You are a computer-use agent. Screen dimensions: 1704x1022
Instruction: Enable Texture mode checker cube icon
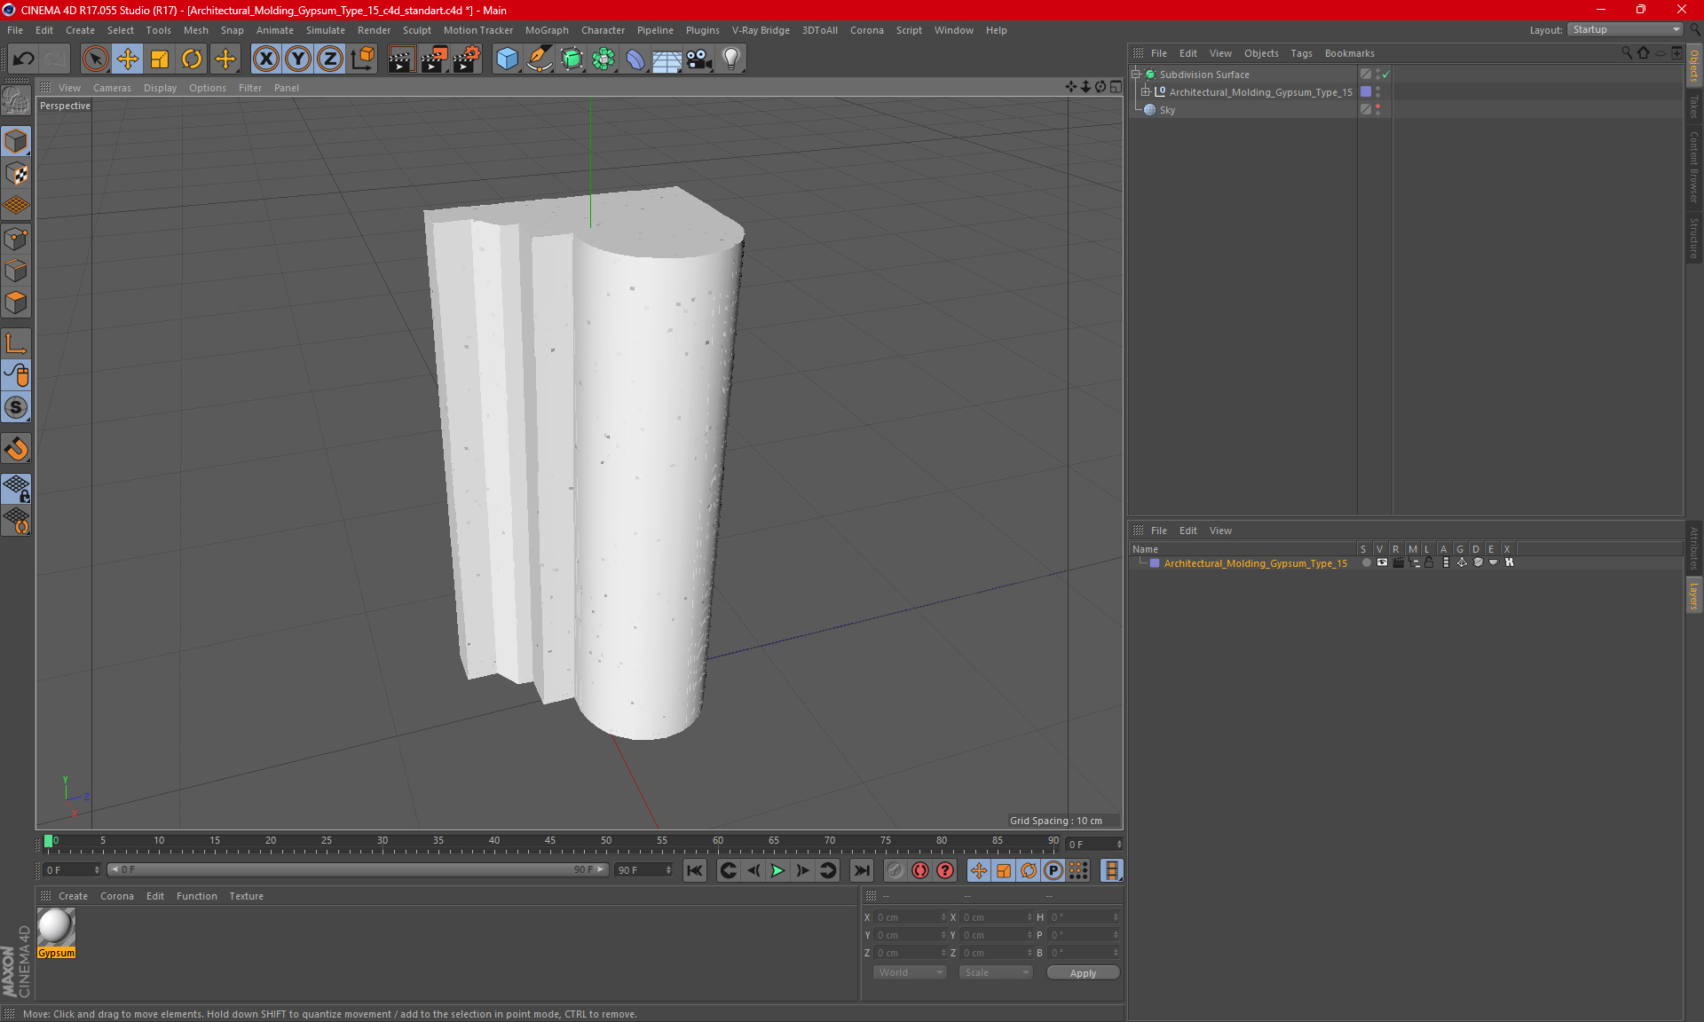click(x=16, y=174)
